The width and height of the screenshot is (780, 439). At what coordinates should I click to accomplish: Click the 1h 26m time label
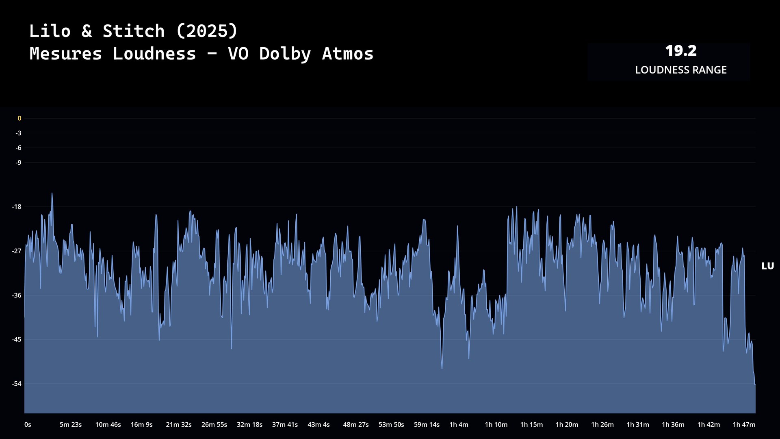[x=602, y=425]
